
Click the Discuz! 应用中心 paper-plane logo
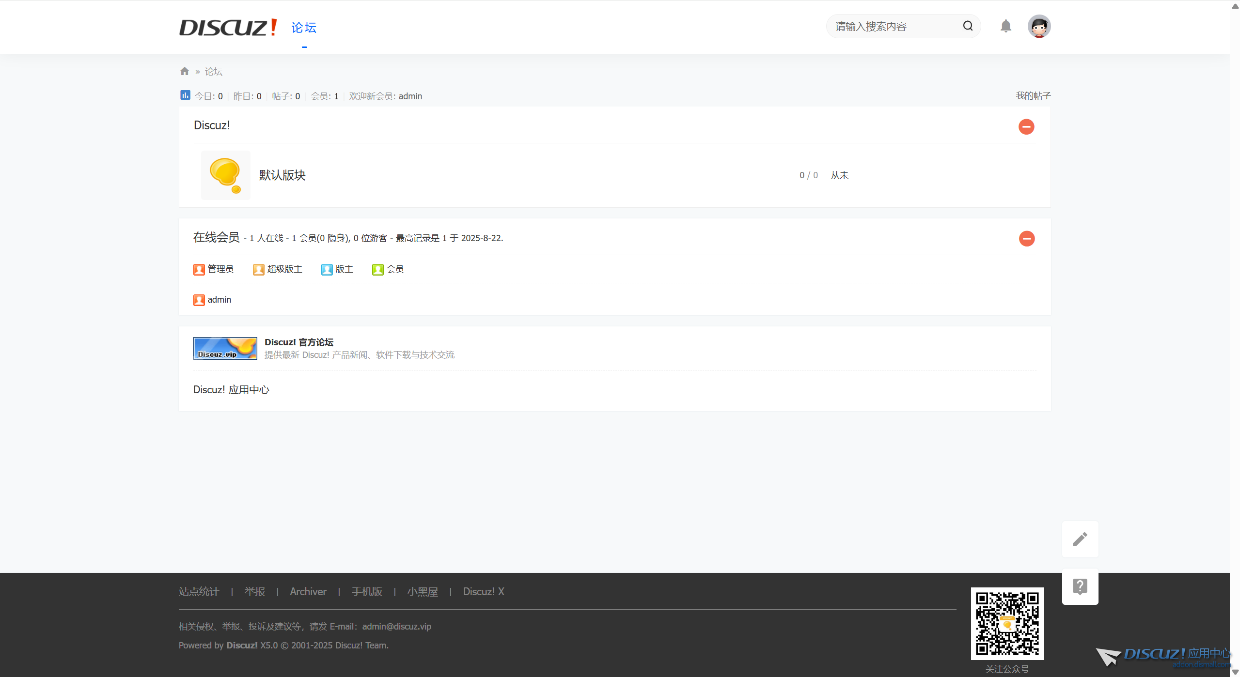tap(1163, 657)
